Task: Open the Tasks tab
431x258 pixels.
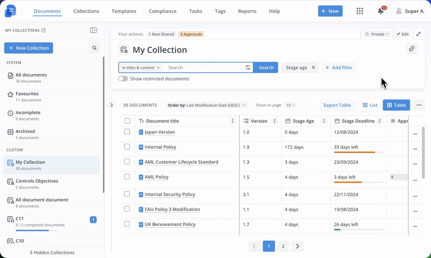Action: point(196,11)
